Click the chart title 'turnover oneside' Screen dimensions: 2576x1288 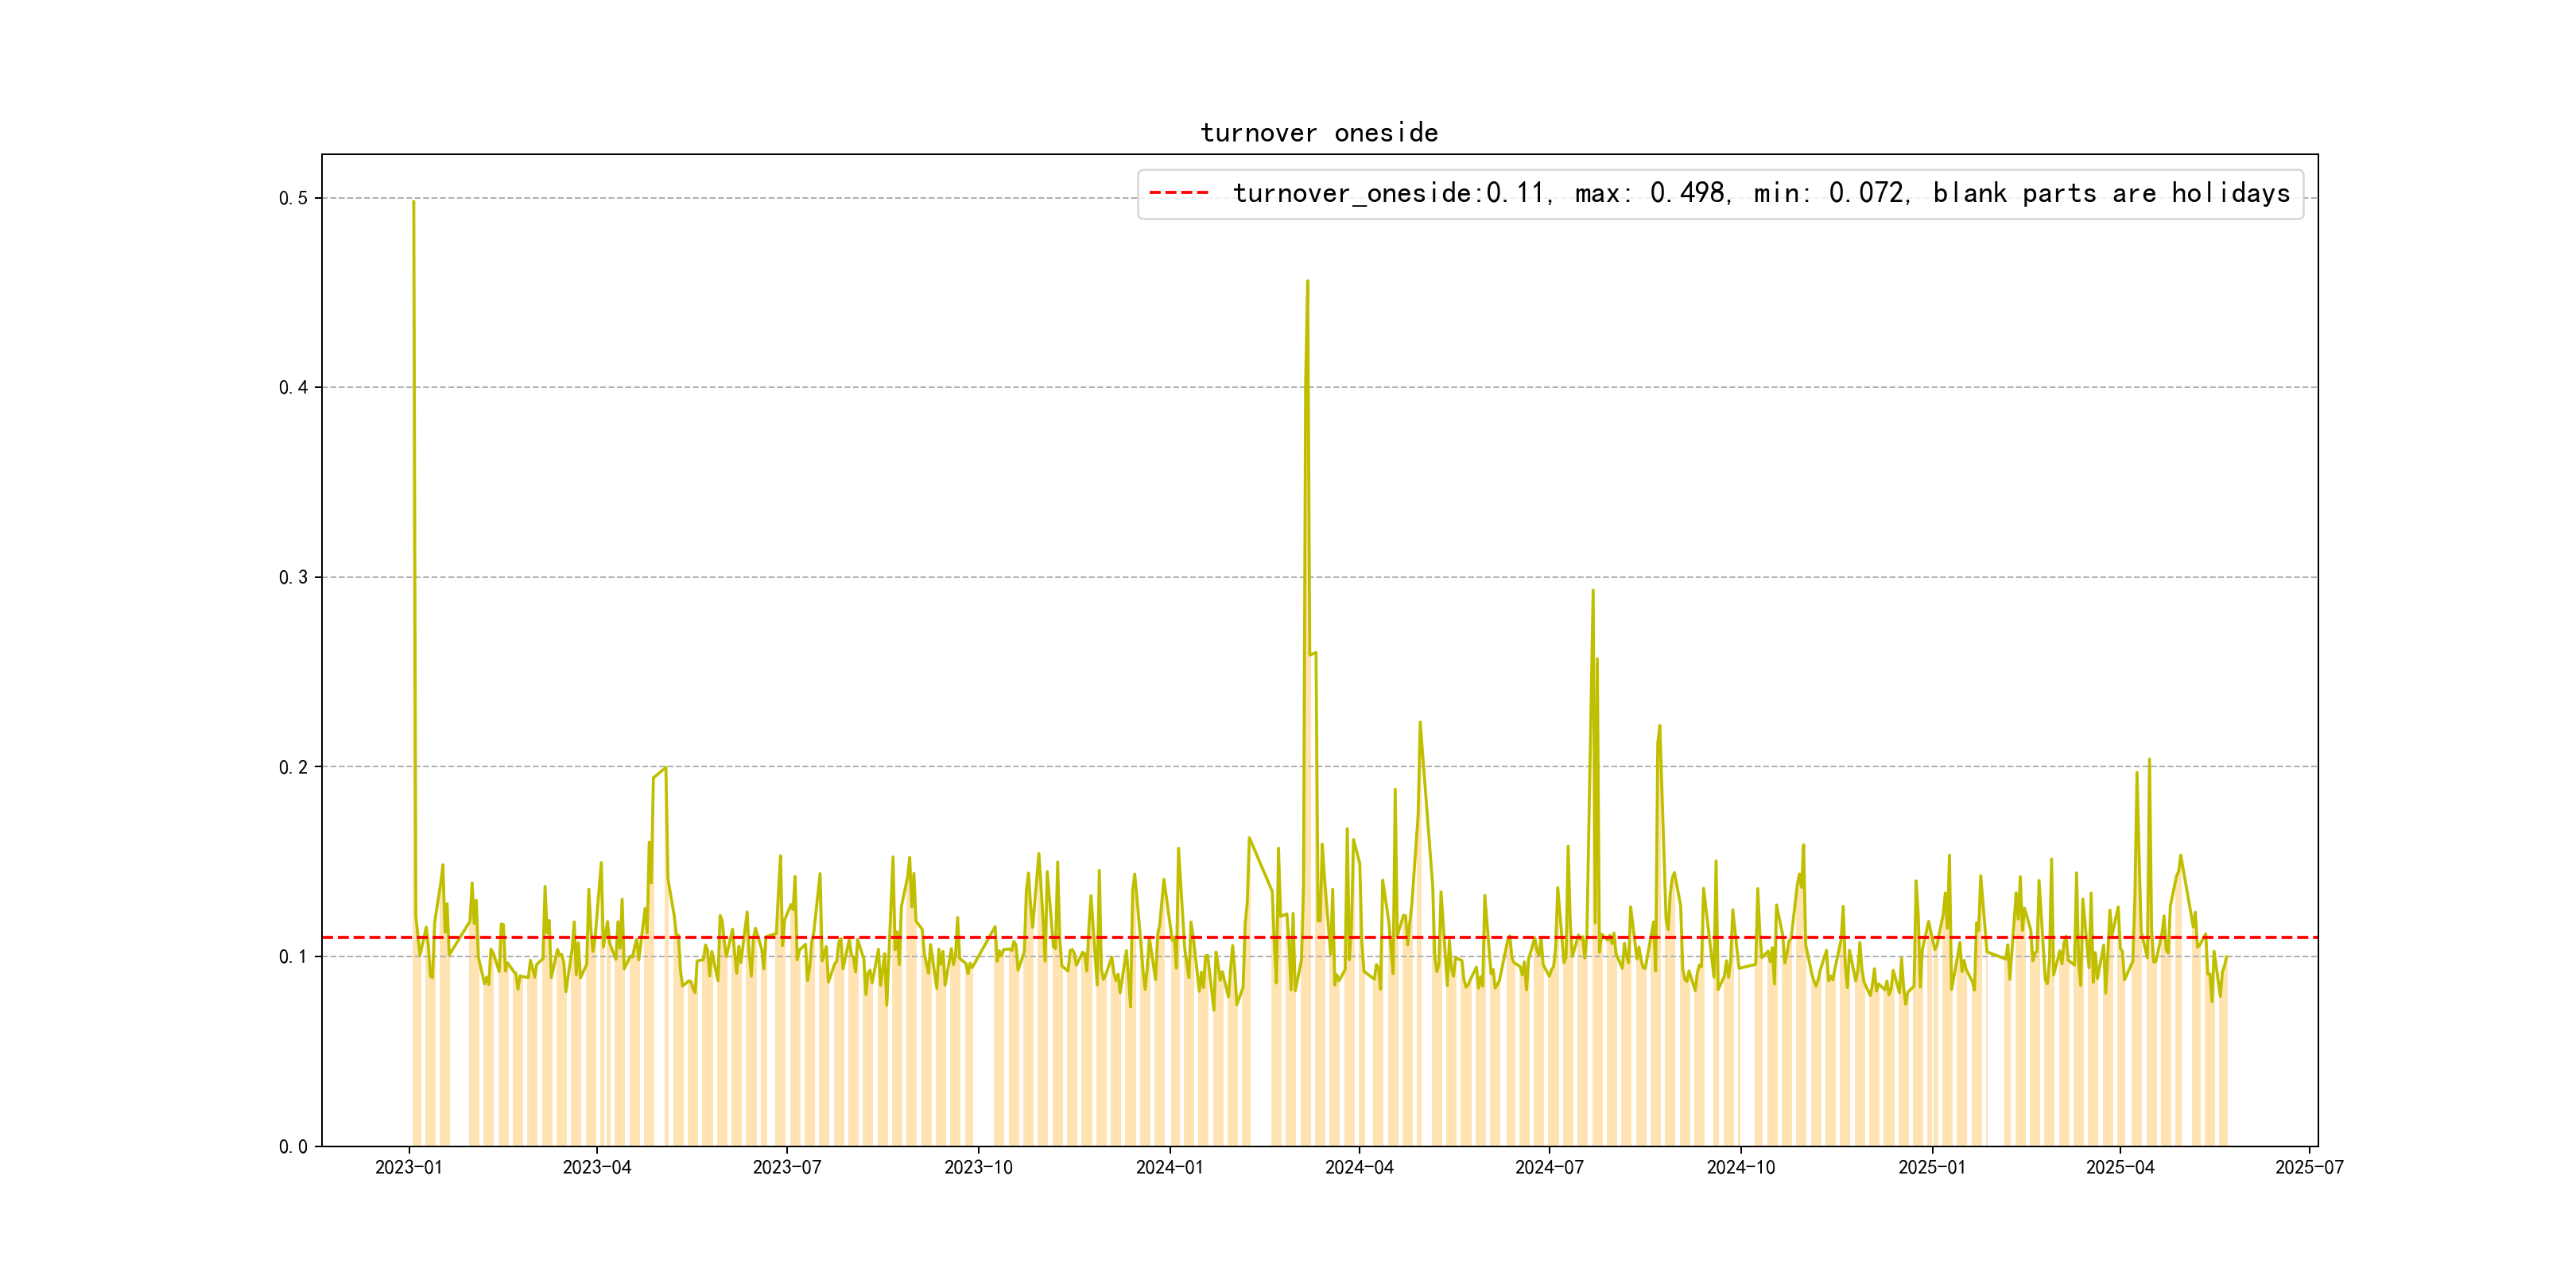(1319, 133)
